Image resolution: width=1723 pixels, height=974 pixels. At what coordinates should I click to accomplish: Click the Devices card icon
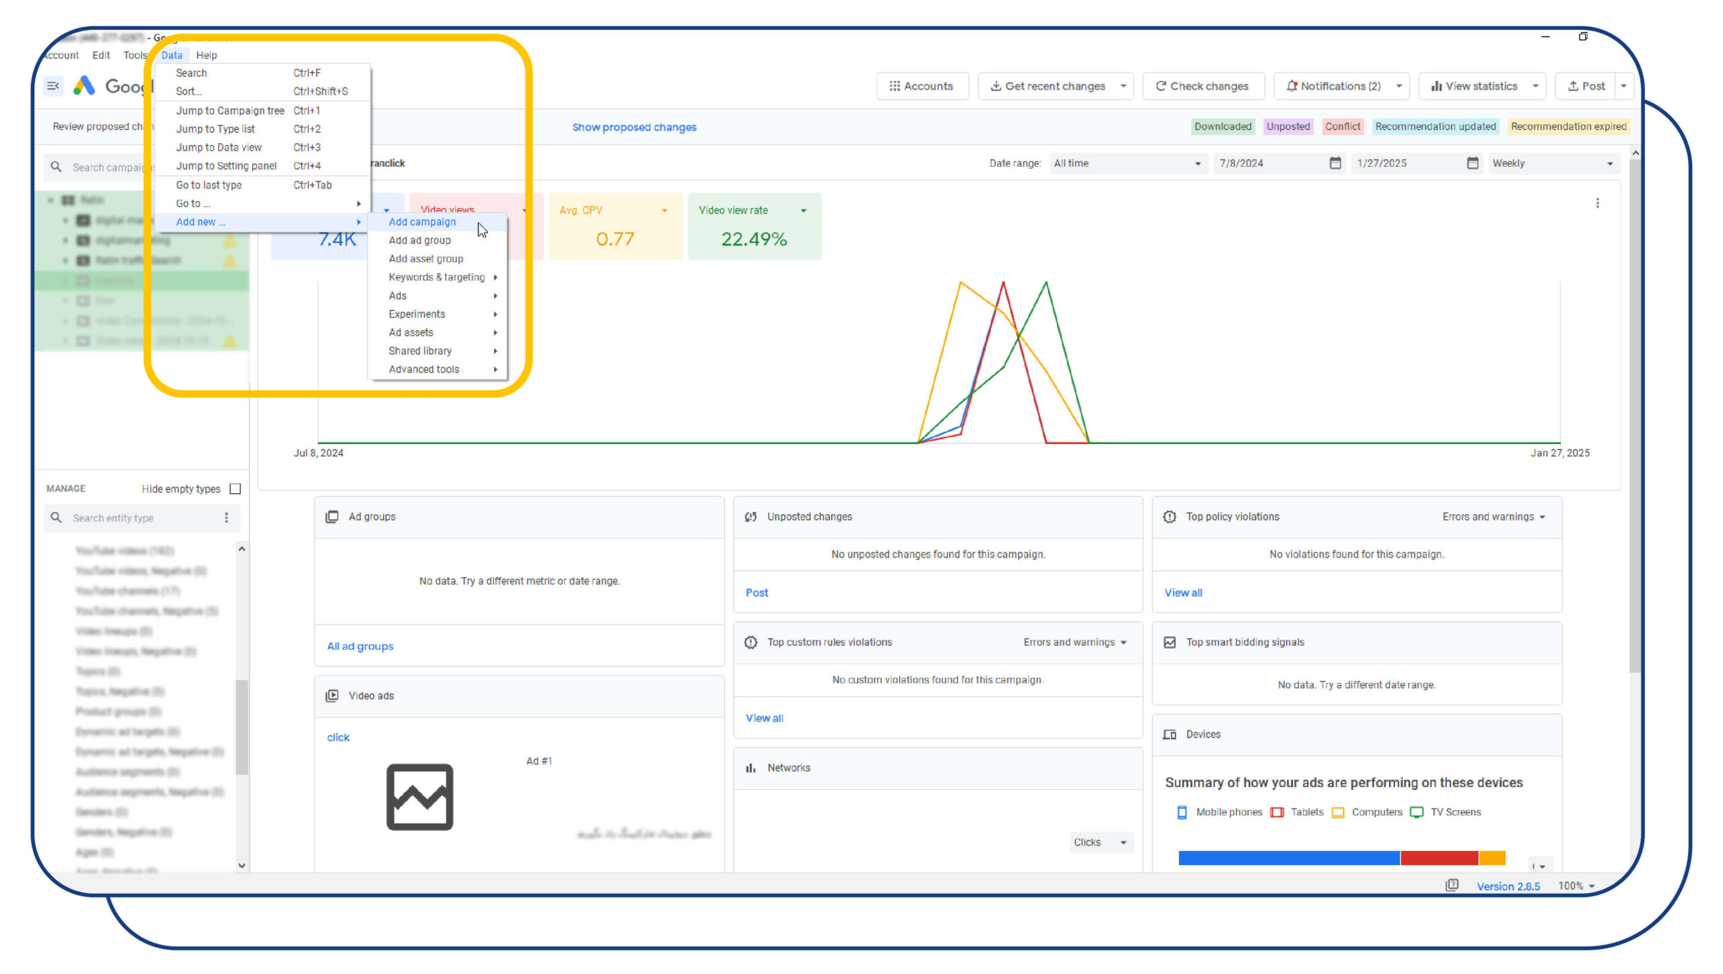(1170, 734)
